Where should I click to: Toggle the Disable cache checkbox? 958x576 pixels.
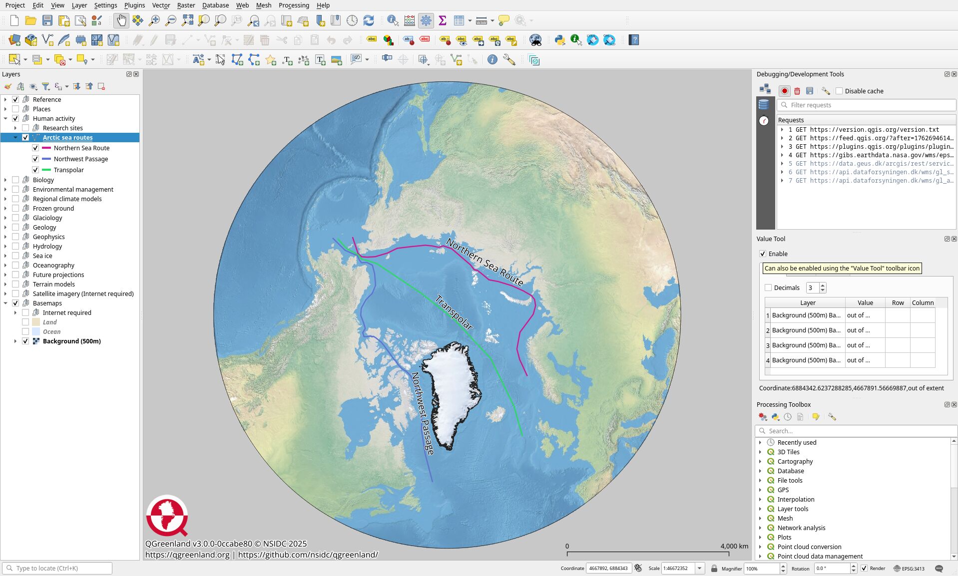tap(839, 91)
